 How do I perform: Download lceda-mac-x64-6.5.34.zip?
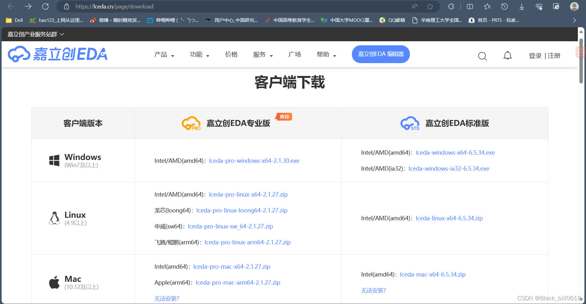tap(432, 274)
